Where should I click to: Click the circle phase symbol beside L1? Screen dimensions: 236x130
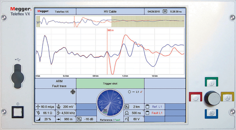[x=129, y=92]
